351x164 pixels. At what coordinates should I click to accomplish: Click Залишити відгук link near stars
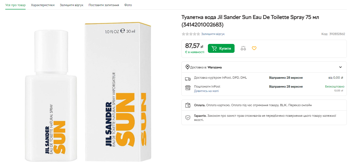point(213,34)
